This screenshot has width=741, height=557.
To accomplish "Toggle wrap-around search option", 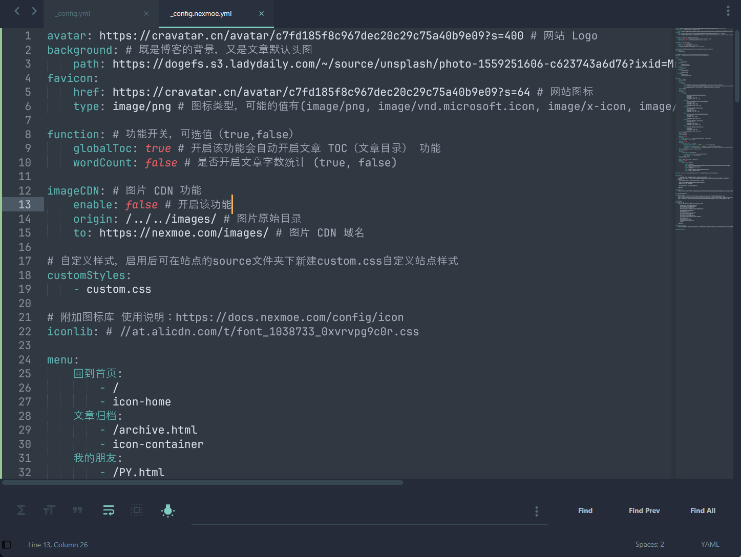I will tap(109, 510).
